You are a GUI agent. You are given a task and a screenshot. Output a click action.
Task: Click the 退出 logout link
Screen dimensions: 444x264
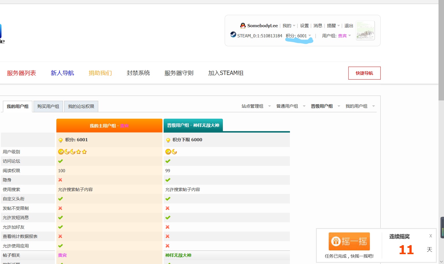pos(349,25)
